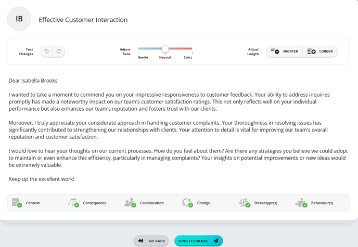The width and height of the screenshot is (358, 247).
Task: Click the Context document icon
Action: click(17, 202)
